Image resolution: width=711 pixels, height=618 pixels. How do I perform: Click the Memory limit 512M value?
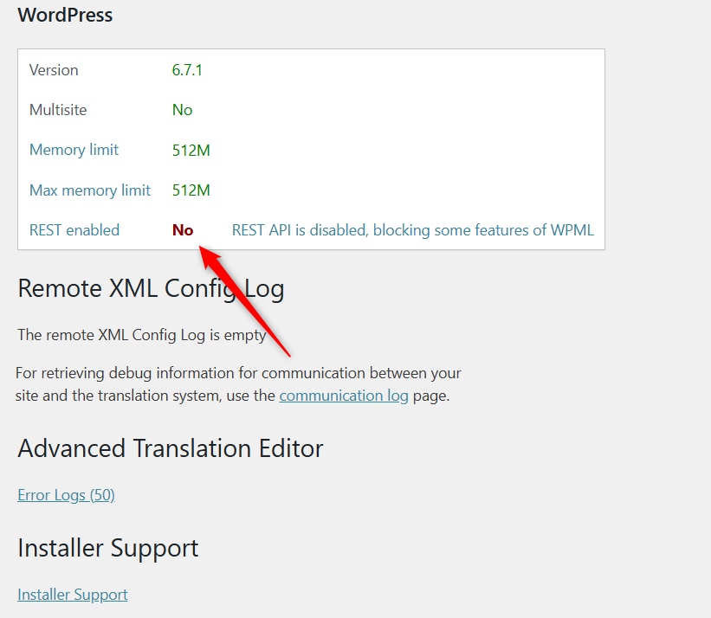[x=191, y=151]
